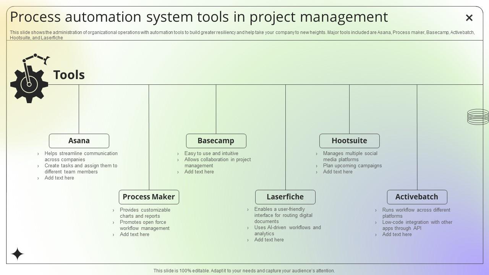
Task: Click 'Helps streamline communication across companies'
Action: point(81,157)
